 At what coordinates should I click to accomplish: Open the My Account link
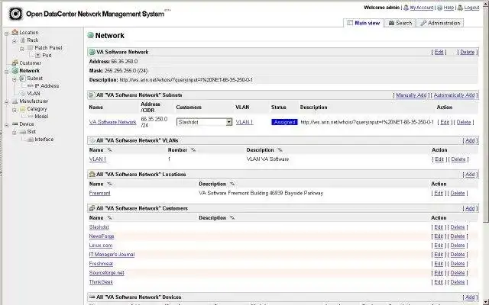421,8
